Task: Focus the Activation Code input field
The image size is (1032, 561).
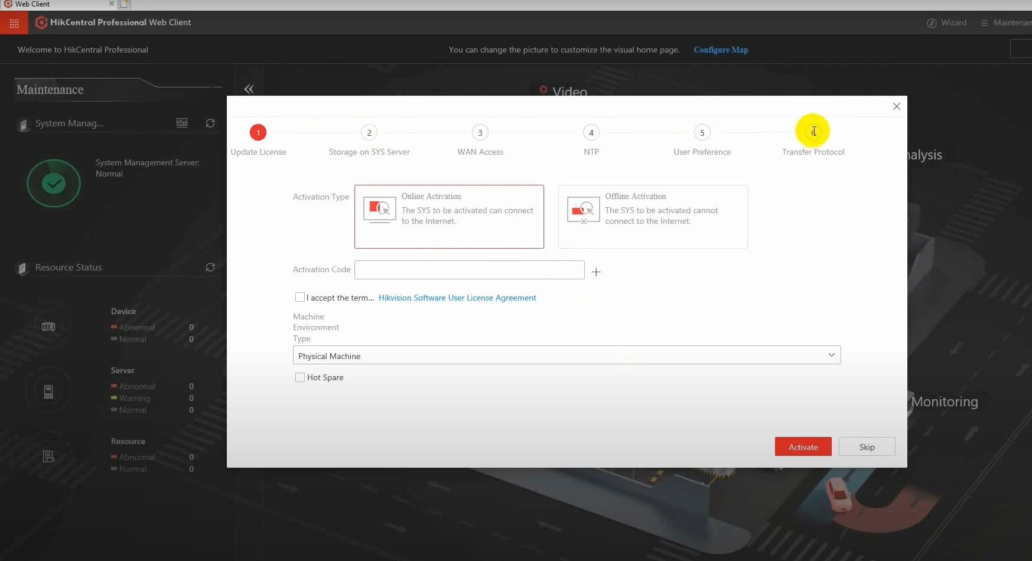Action: click(470, 270)
